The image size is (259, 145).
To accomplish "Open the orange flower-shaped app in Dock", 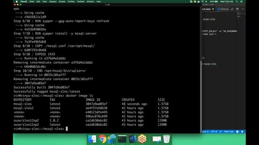I will [142, 139].
